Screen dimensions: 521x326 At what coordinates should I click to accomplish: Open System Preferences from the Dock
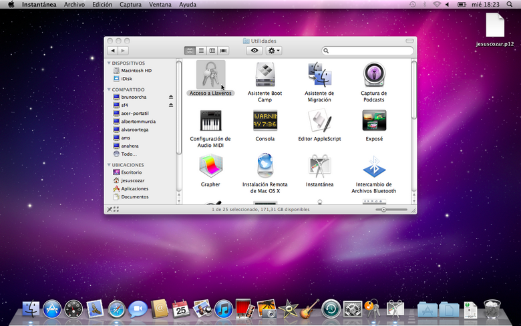(x=352, y=309)
